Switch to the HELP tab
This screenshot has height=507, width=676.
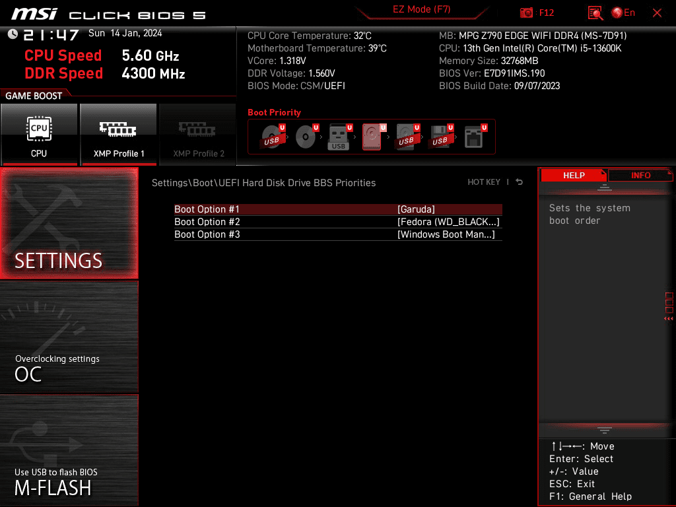[x=574, y=175]
